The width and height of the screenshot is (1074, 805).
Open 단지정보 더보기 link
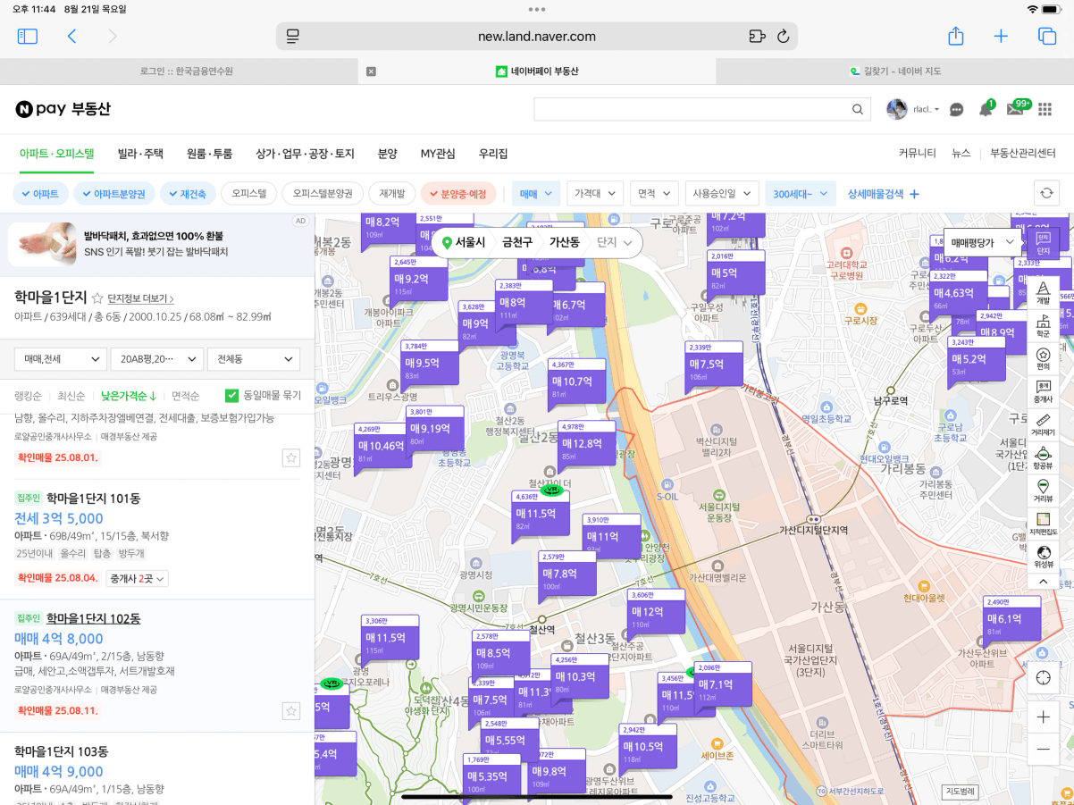pyautogui.click(x=141, y=298)
